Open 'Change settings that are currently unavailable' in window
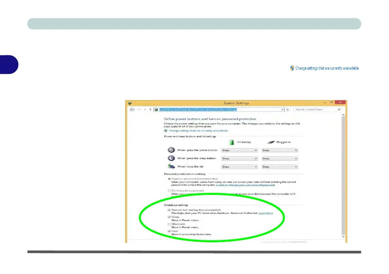The height and width of the screenshot is (274, 389). tap(198, 130)
